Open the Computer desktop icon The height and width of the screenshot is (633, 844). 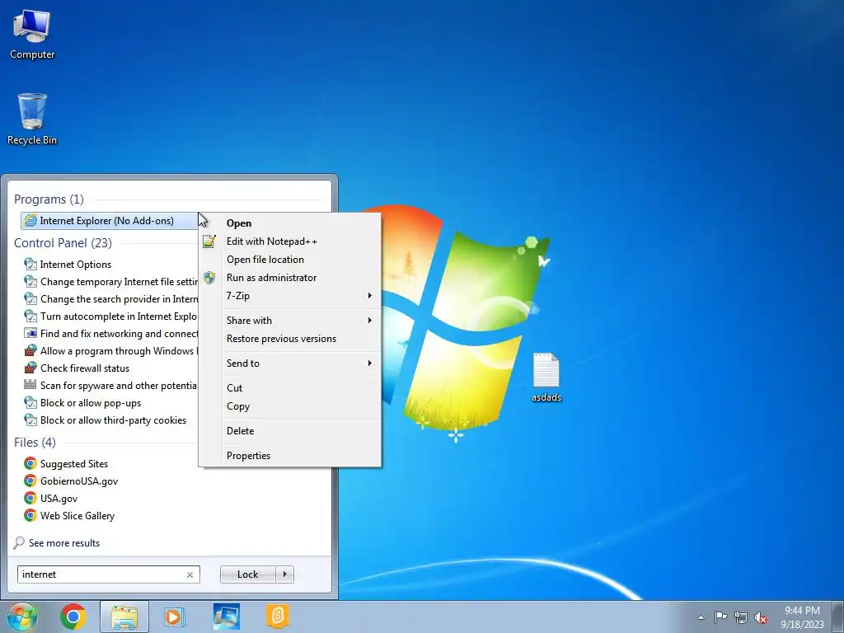tap(32, 35)
